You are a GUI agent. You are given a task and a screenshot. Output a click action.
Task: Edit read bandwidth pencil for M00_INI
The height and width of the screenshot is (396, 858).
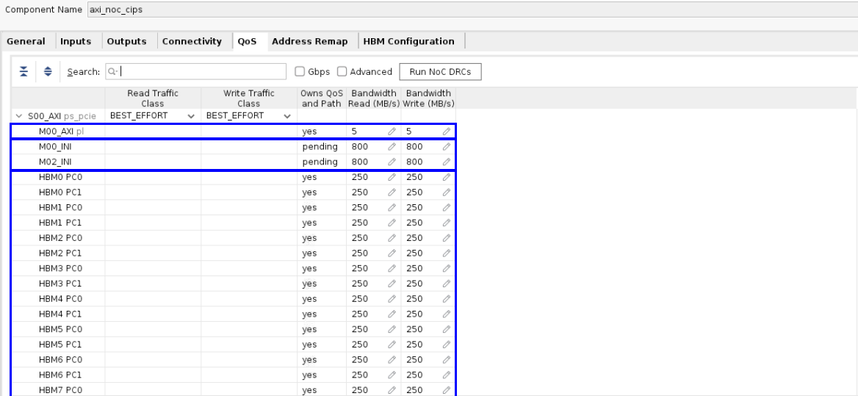tap(392, 147)
